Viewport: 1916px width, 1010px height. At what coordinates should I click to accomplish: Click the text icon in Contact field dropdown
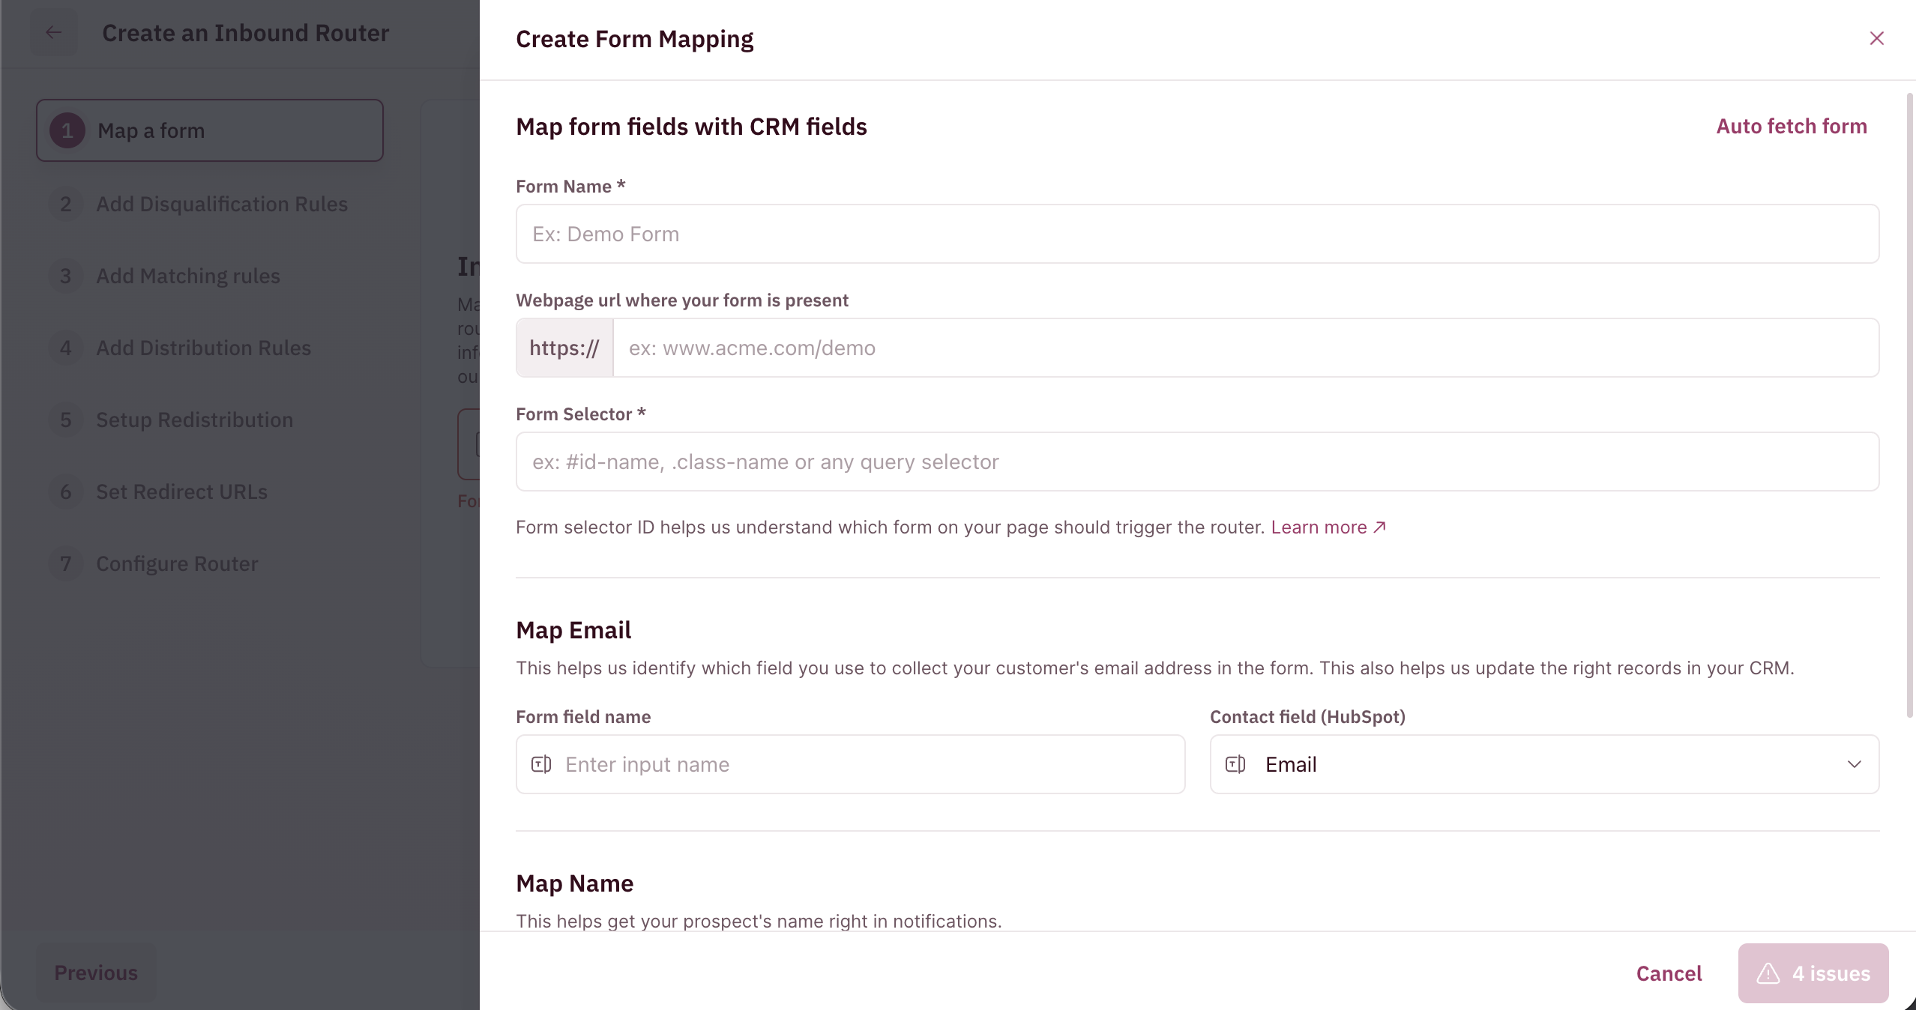tap(1235, 764)
